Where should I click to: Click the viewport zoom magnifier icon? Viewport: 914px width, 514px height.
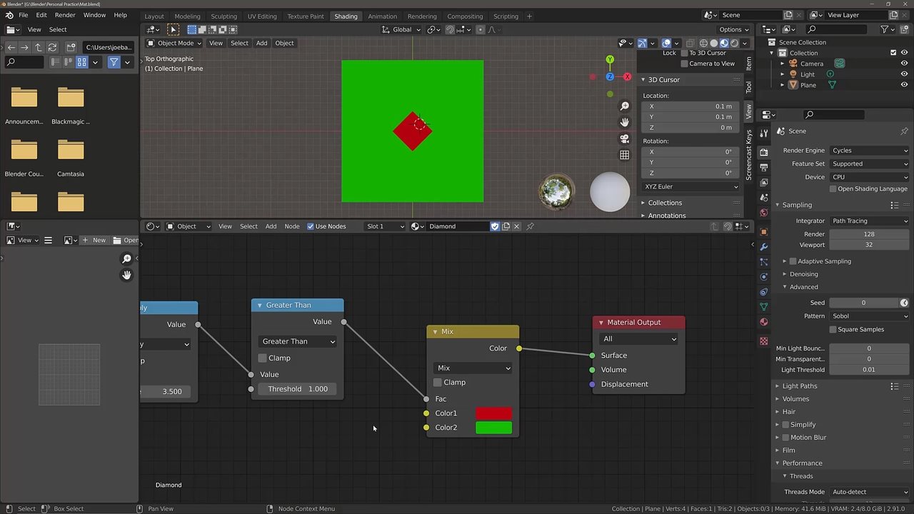[625, 106]
